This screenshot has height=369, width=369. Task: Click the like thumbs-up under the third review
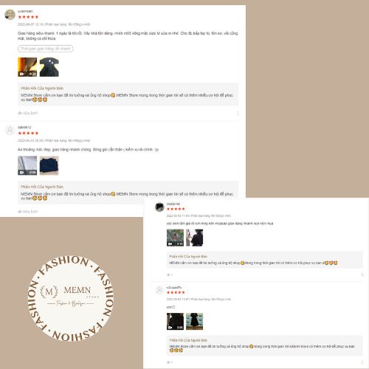coord(170,275)
